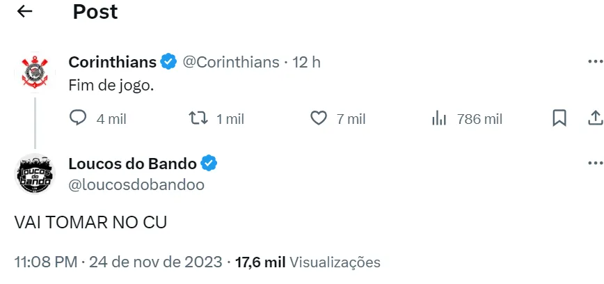
Task: Open the @loucosdobandoo handle link
Action: (x=136, y=184)
